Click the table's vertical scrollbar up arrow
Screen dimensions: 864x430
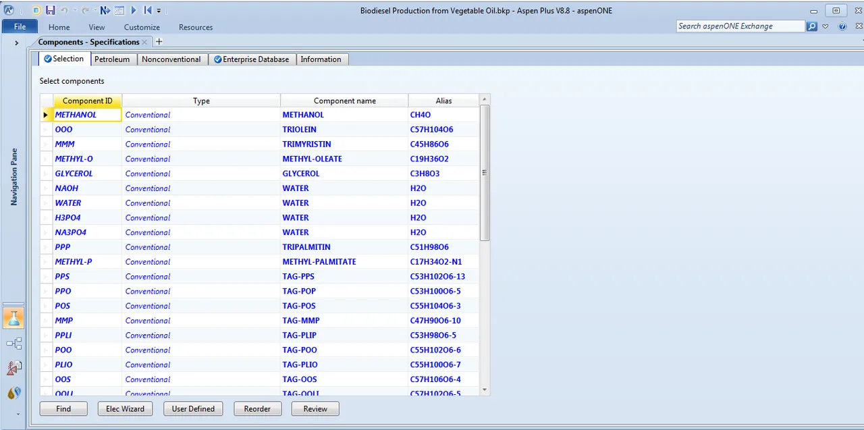click(484, 100)
